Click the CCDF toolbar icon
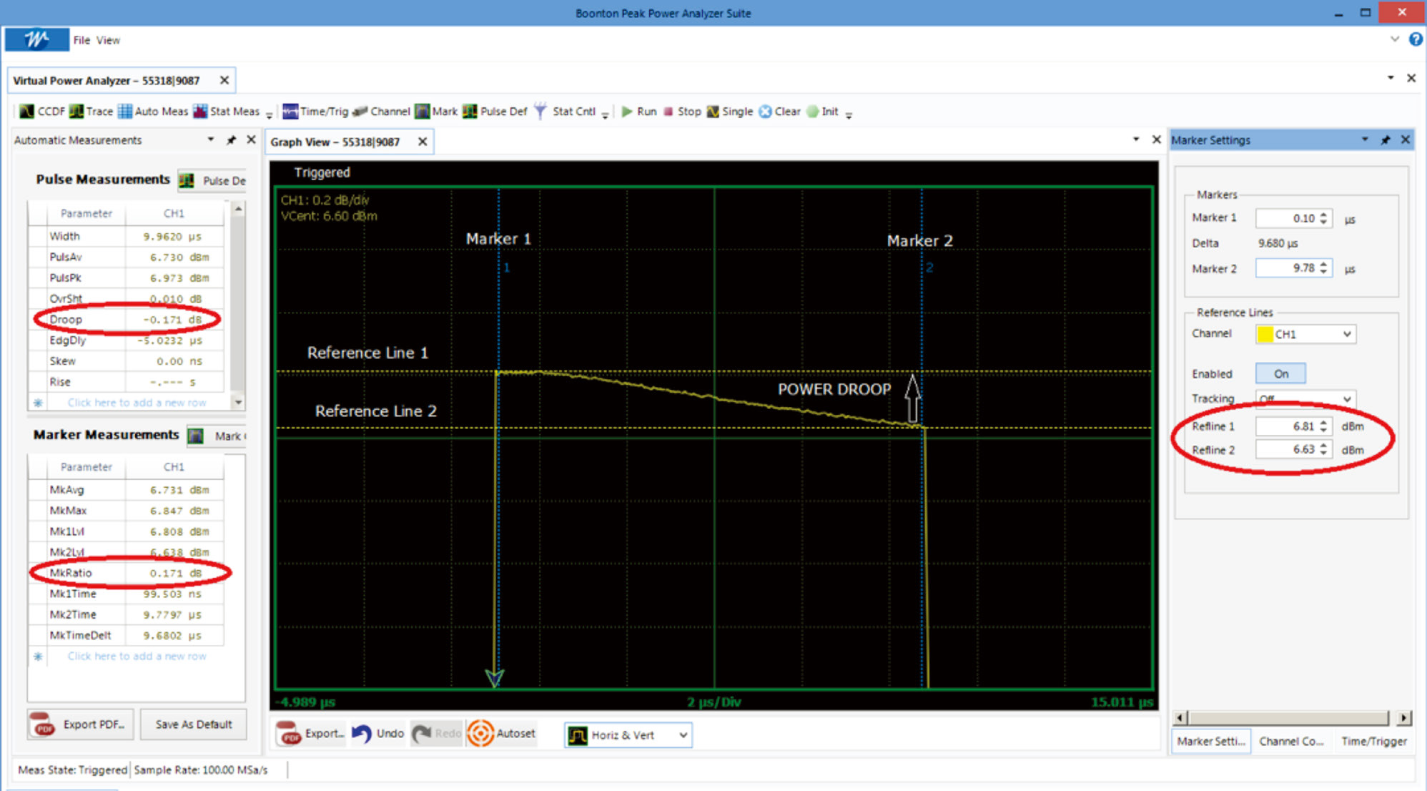 tap(27, 112)
